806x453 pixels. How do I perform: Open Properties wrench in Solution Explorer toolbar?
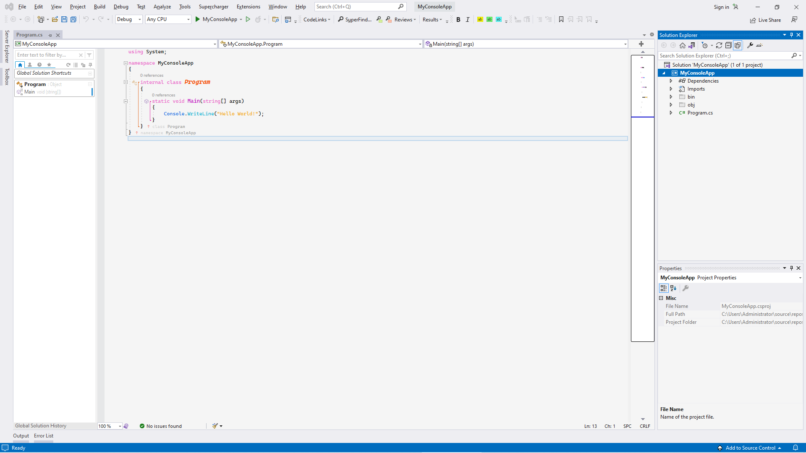pos(750,45)
